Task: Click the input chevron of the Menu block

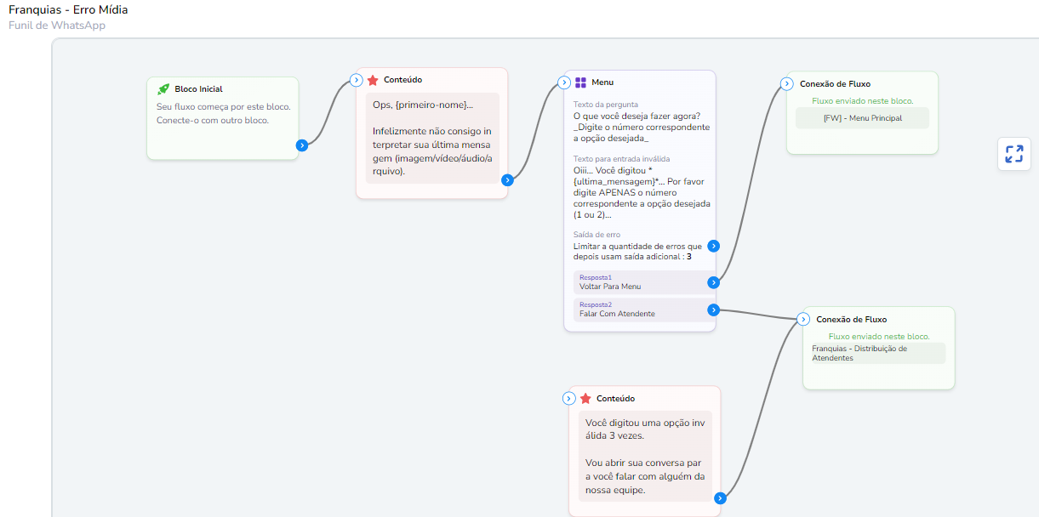Action: pyautogui.click(x=564, y=82)
